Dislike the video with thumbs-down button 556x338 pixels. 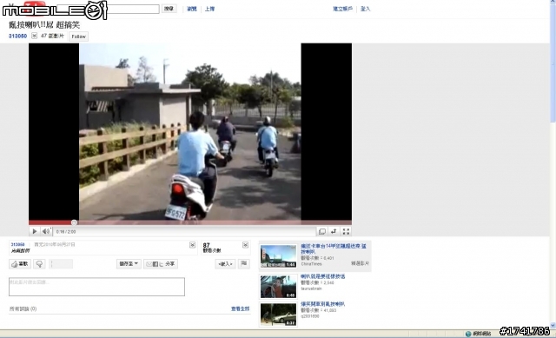[x=39, y=264]
